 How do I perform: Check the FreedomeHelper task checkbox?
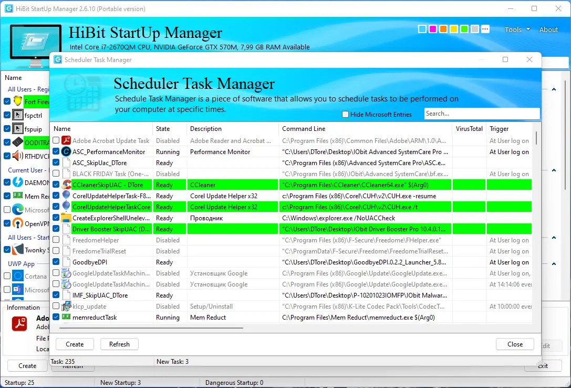point(56,240)
